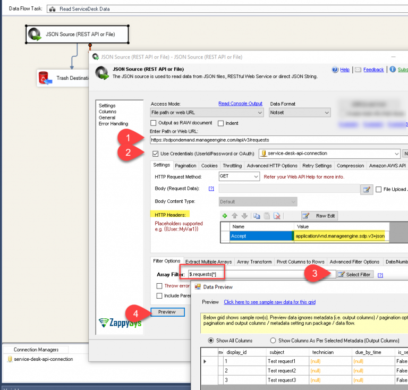Open the Read Console Output link
This screenshot has height=390, width=408.
pos(240,104)
